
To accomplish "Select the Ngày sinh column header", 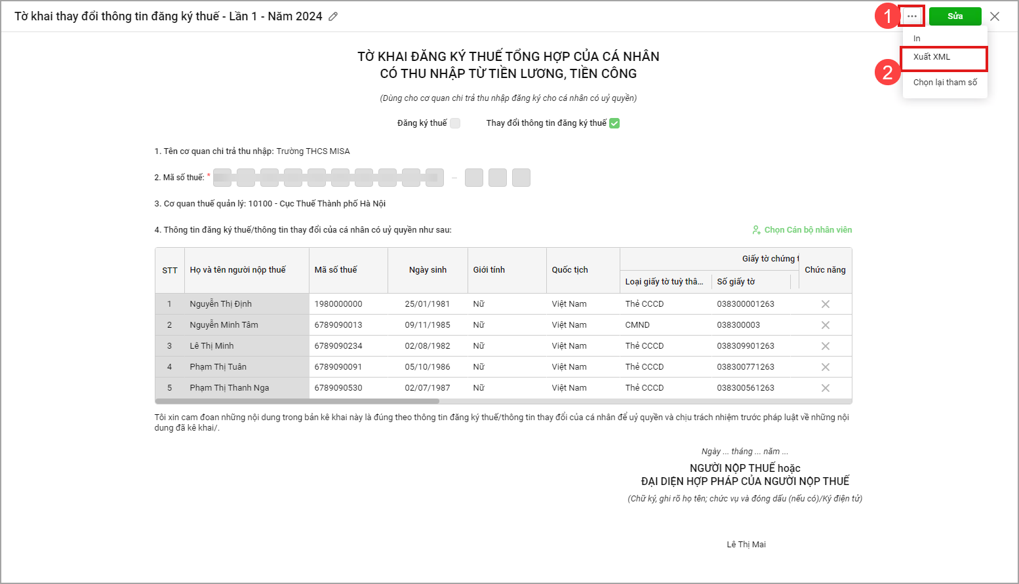I will point(428,270).
